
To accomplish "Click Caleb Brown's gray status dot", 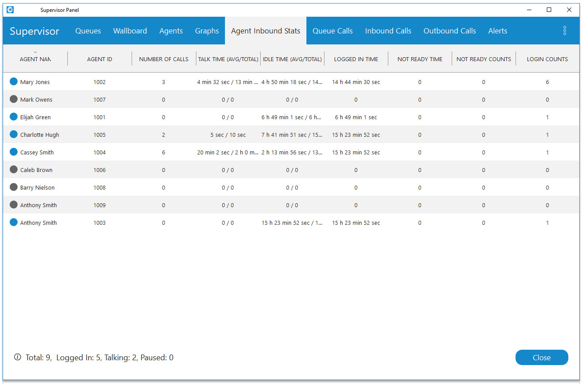I will 14,170.
